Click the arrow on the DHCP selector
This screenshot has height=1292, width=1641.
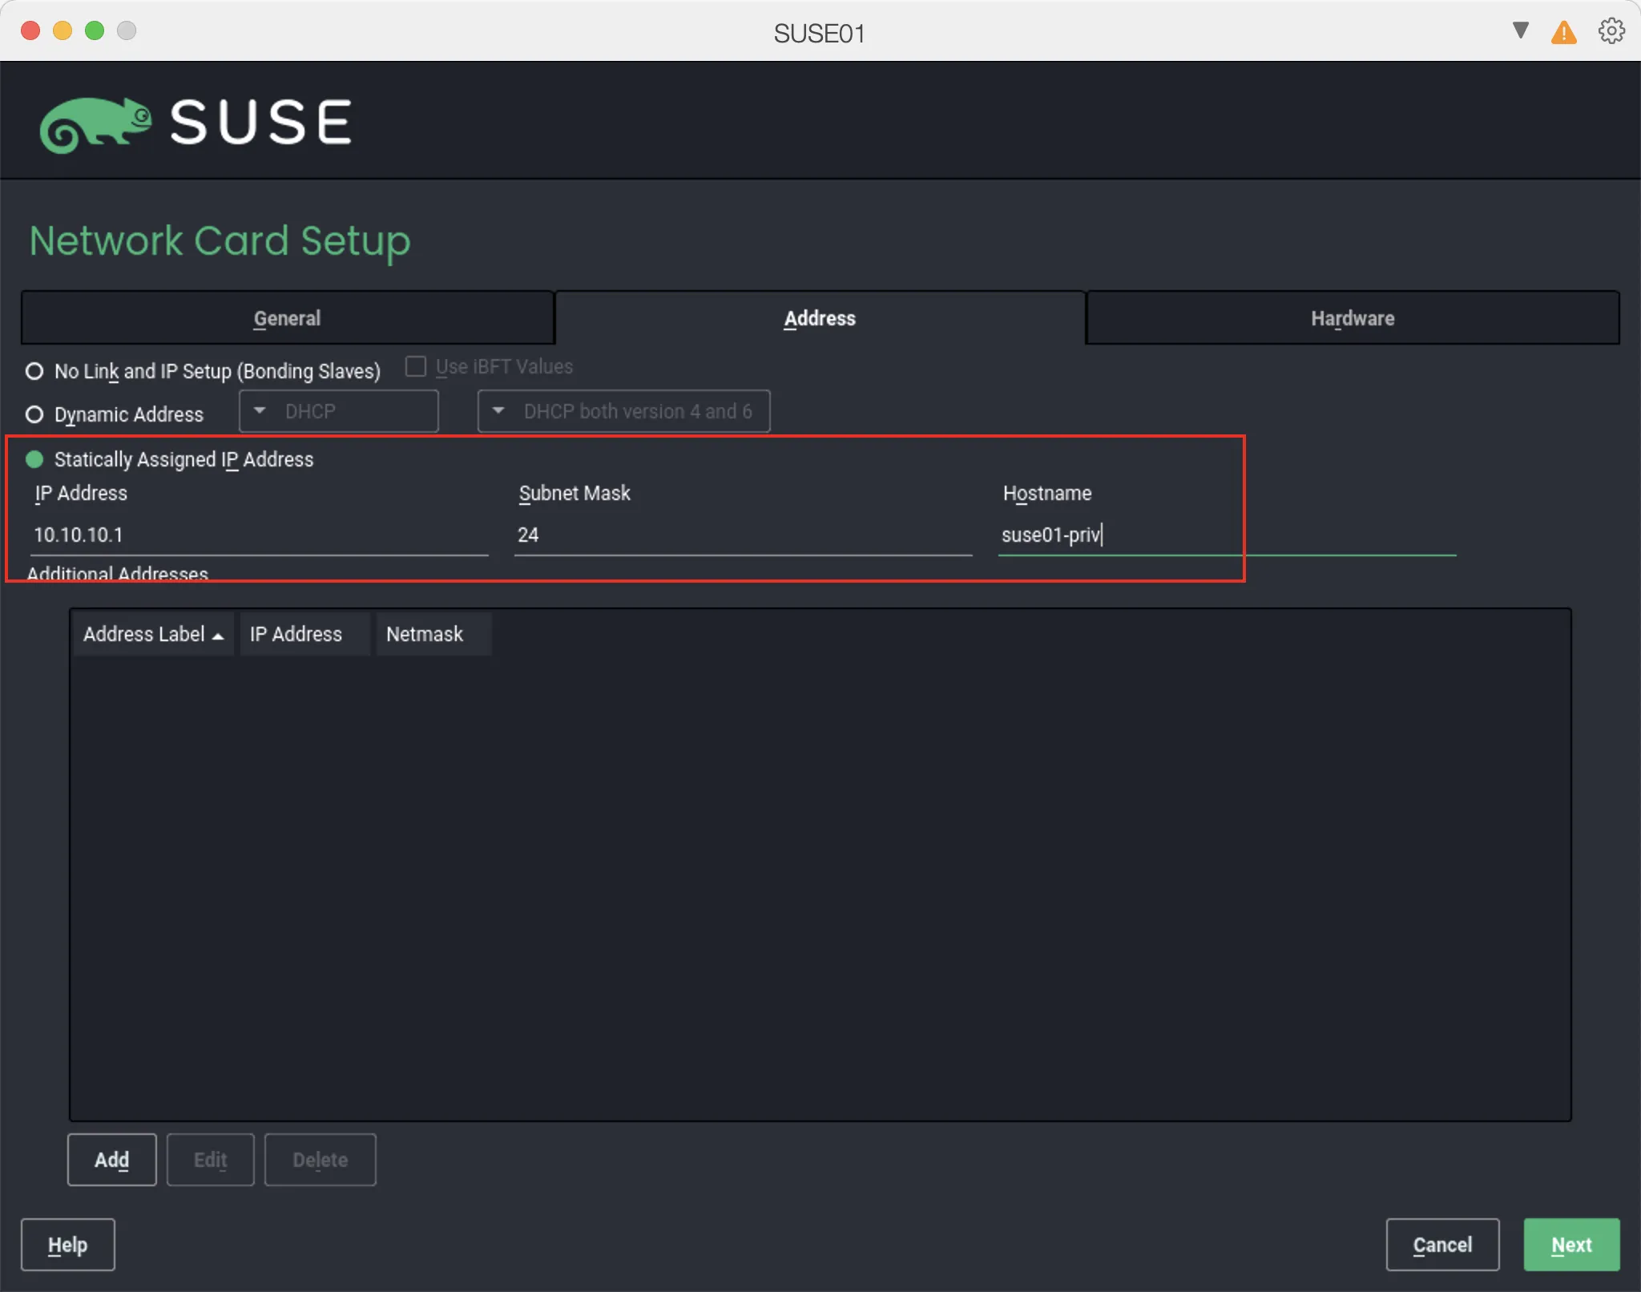coord(258,410)
